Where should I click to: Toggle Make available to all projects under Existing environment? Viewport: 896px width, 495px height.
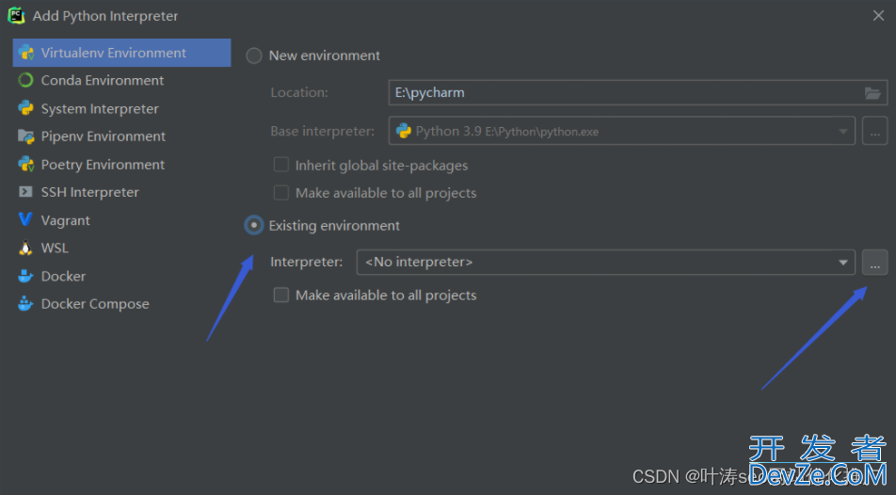click(x=281, y=295)
